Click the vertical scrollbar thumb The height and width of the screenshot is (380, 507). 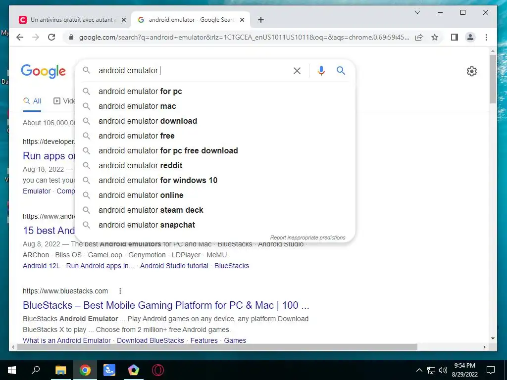pyautogui.click(x=493, y=79)
